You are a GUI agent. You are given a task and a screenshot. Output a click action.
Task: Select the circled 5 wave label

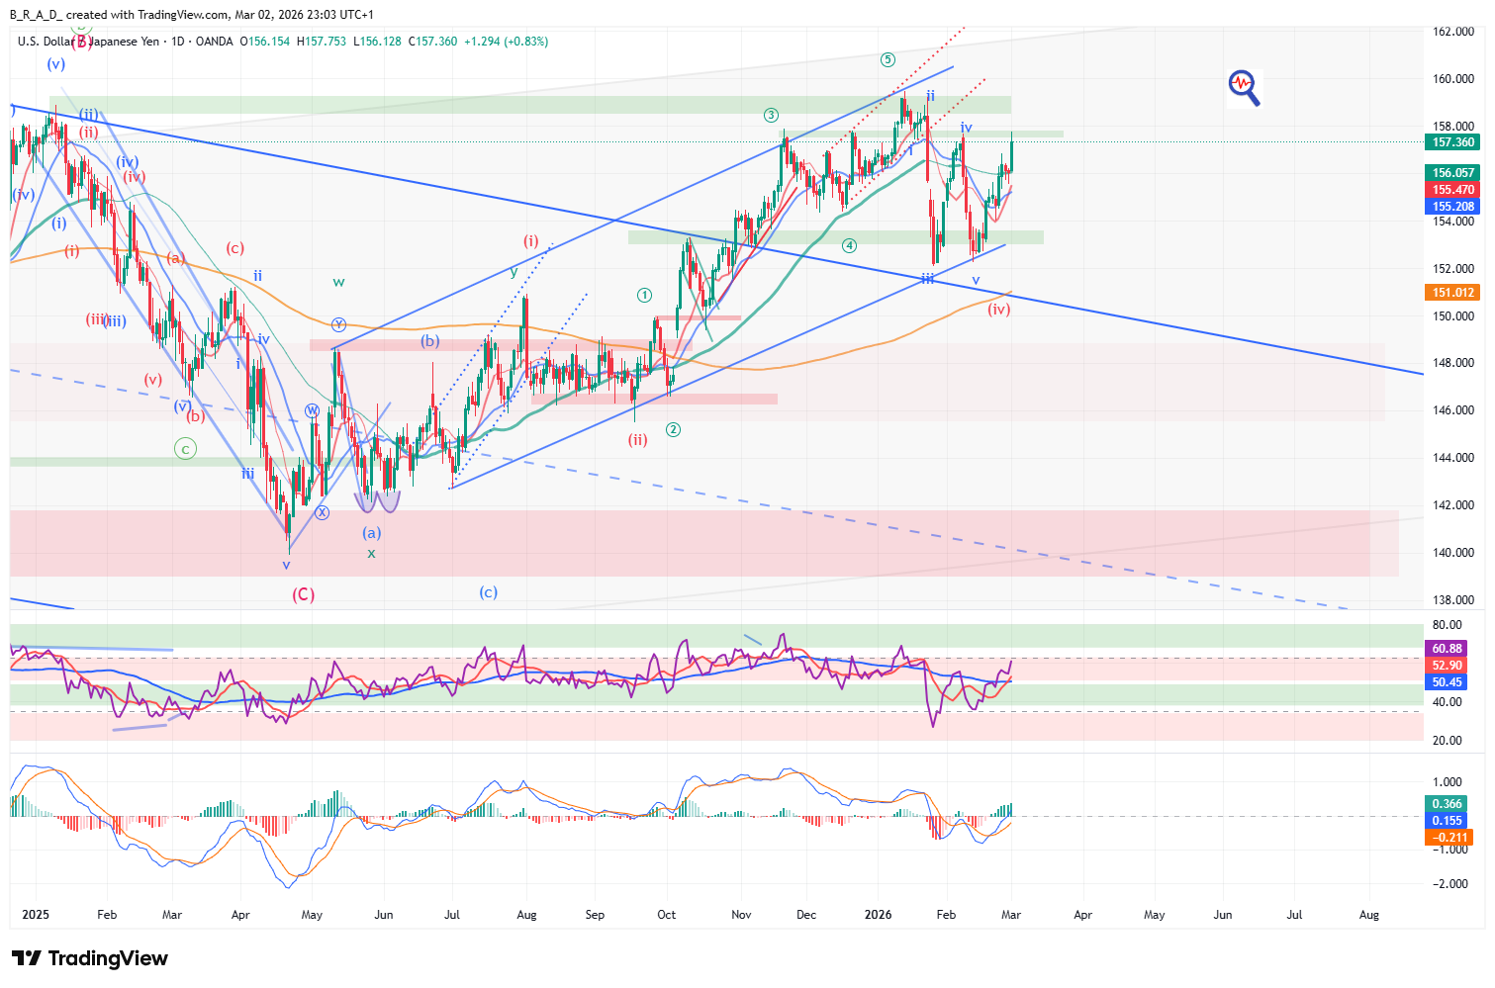[888, 59]
